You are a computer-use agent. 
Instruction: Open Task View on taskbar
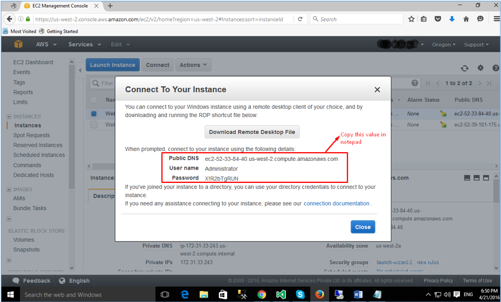pos(165,294)
